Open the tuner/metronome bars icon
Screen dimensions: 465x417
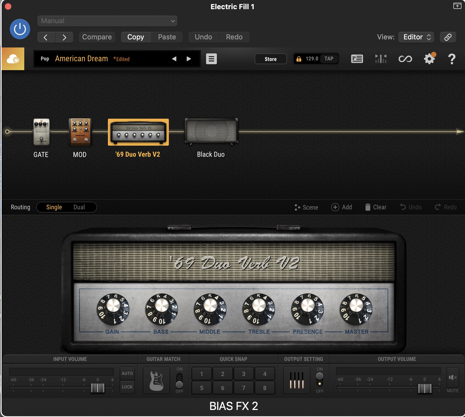tap(381, 59)
